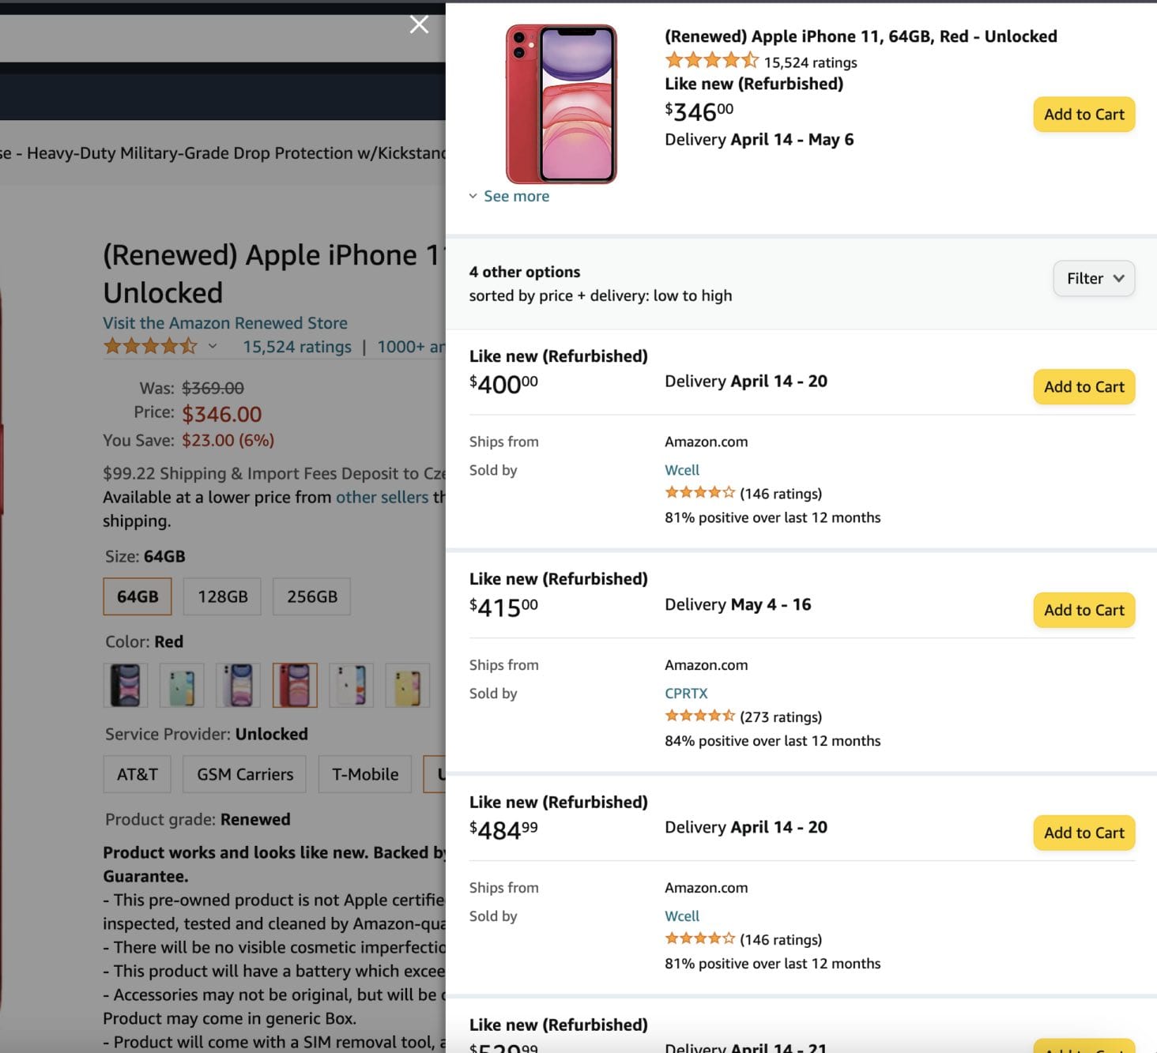Image resolution: width=1157 pixels, height=1053 pixels.
Task: Open the Wcell seller page
Action: [x=681, y=469]
